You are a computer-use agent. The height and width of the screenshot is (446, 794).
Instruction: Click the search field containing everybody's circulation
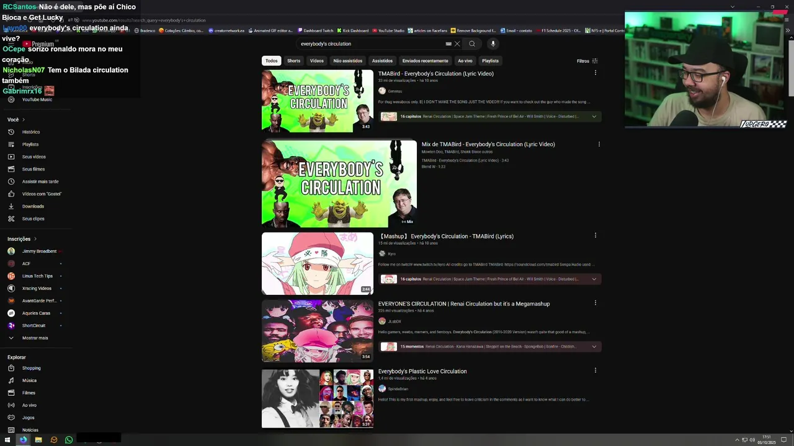372,44
